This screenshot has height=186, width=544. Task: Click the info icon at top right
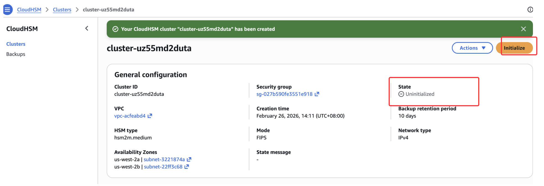[530, 10]
